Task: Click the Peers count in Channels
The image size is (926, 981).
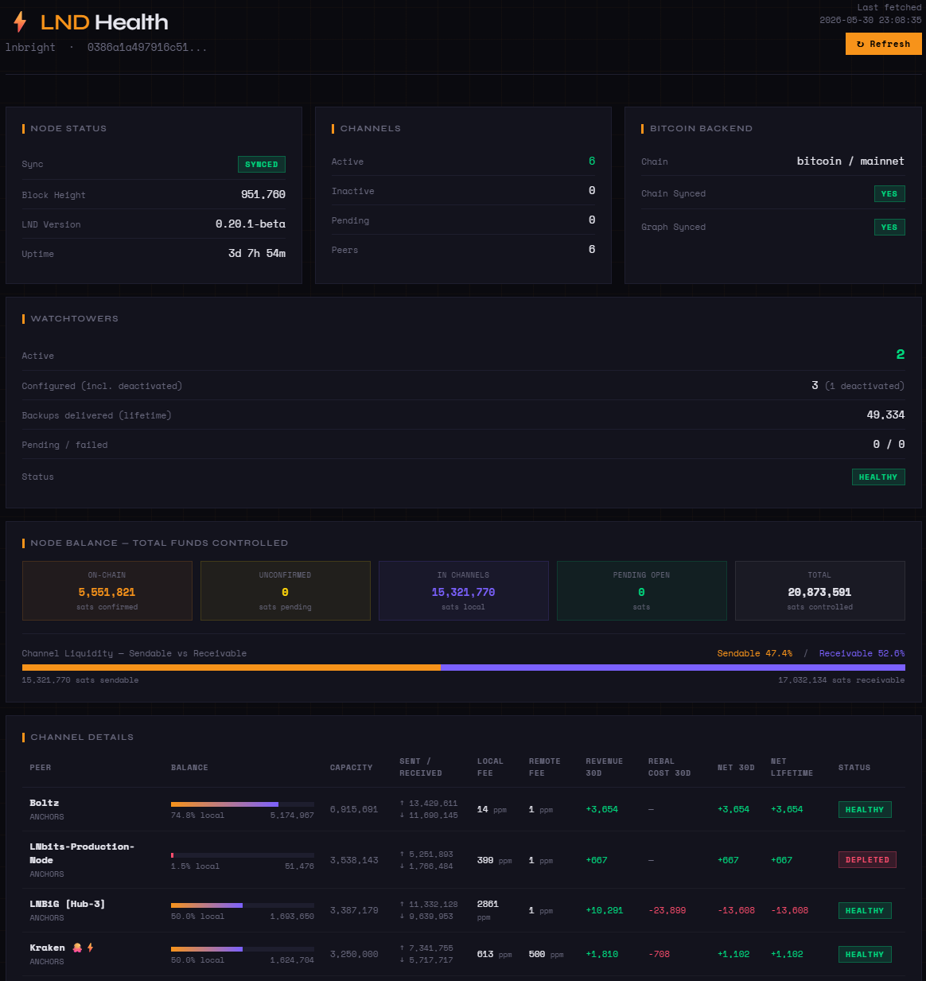Action: point(591,249)
